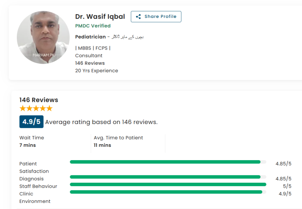Viewport: 302px width, 209px height.
Task: Click the Diagnosis rating bar
Action: coord(168,177)
